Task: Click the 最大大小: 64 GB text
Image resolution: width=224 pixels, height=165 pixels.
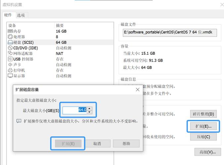Action: coord(137,67)
